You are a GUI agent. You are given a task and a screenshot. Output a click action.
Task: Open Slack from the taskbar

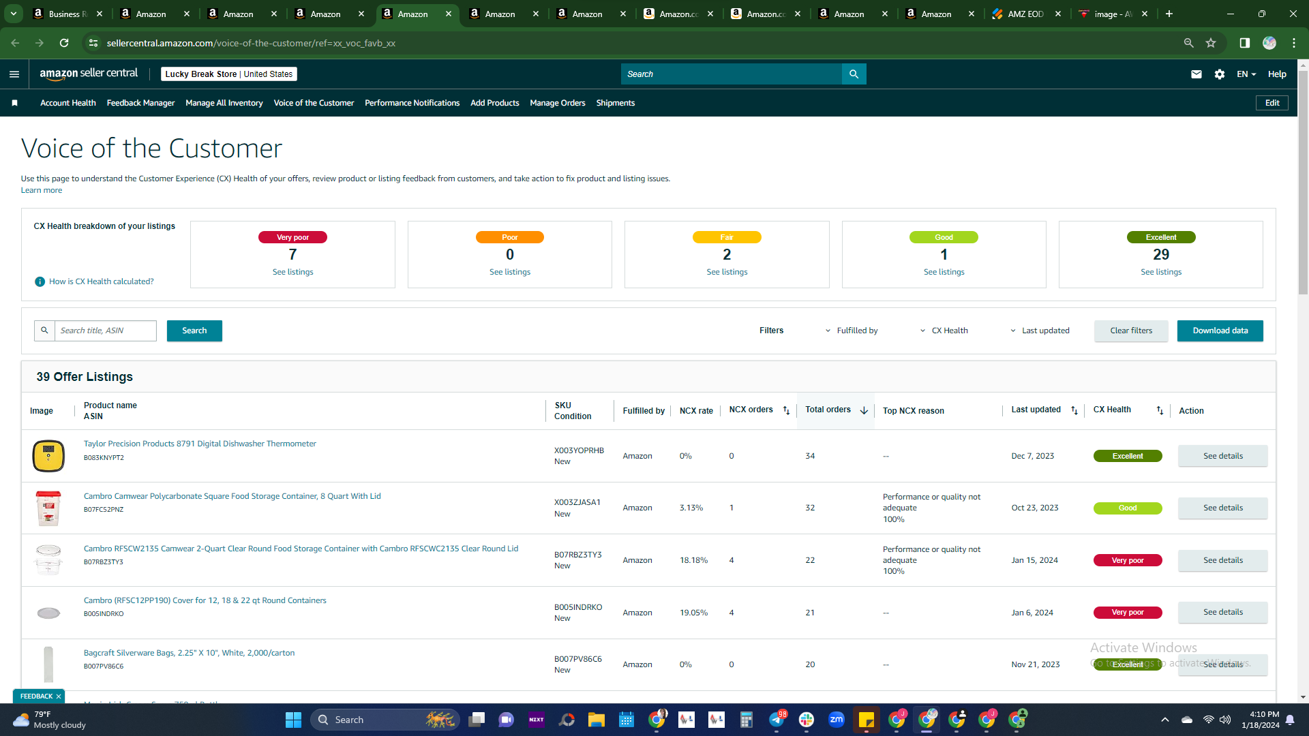coord(807,720)
